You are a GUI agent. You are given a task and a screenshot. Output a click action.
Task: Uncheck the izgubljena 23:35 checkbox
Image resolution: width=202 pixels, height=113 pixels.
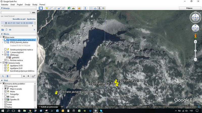(5, 65)
